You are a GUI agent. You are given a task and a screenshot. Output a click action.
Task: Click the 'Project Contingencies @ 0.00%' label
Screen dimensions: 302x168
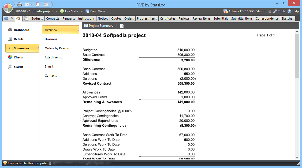pyautogui.click(x=107, y=111)
